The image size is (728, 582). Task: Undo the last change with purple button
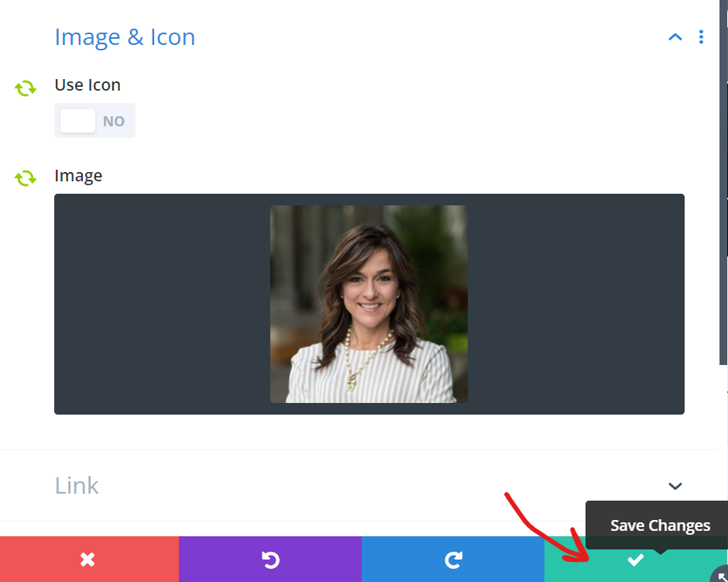click(270, 560)
